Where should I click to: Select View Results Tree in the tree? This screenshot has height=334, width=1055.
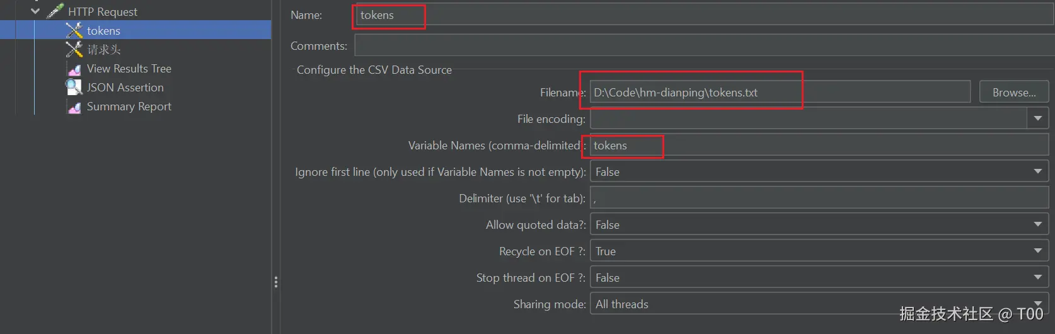(x=129, y=69)
